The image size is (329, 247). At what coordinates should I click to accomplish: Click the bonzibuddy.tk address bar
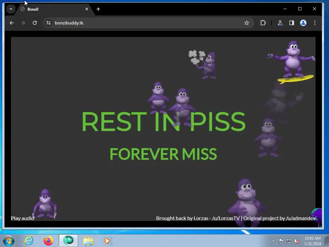tap(148, 23)
